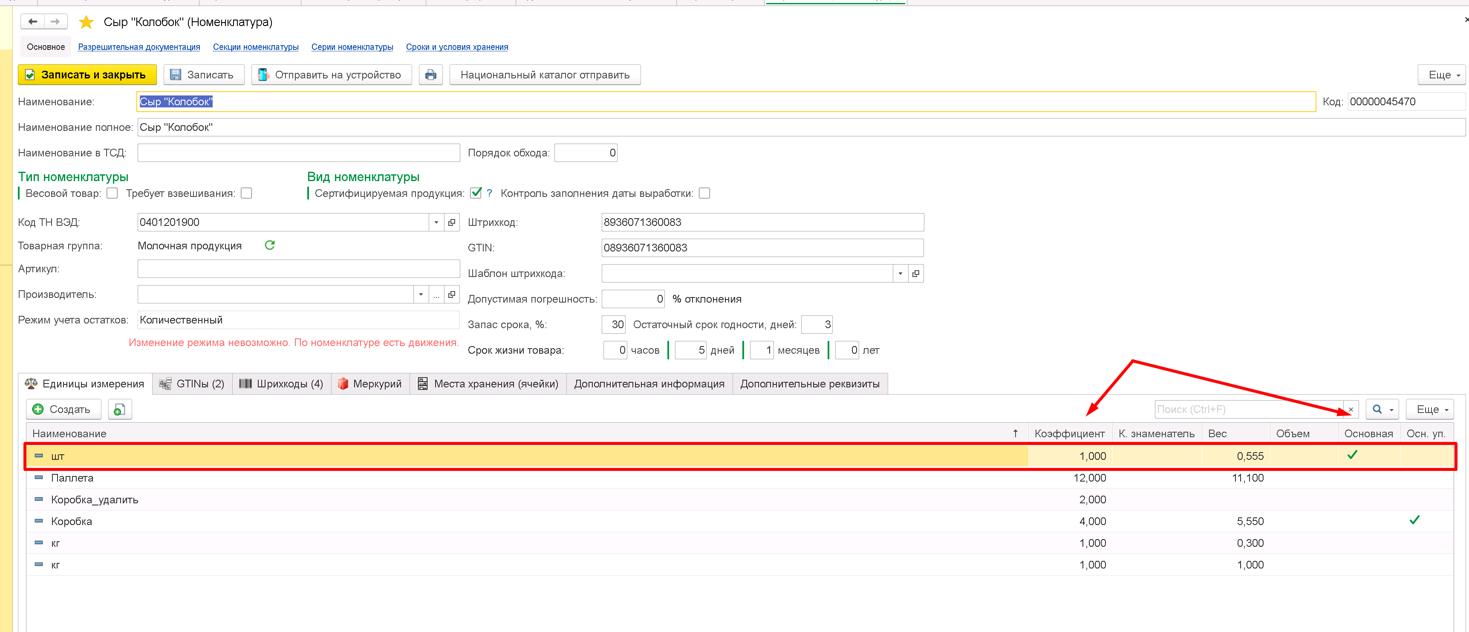The image size is (1469, 632).
Task: Click the Паллета row icon
Action: [x=39, y=477]
